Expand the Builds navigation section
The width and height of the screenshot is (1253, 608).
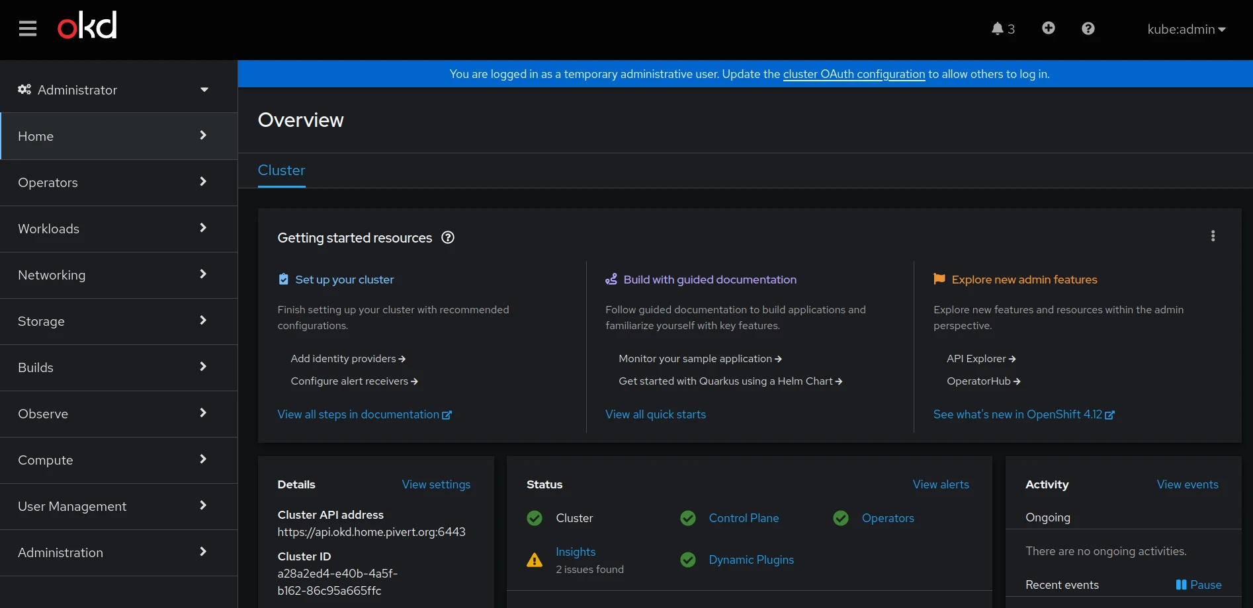point(119,367)
